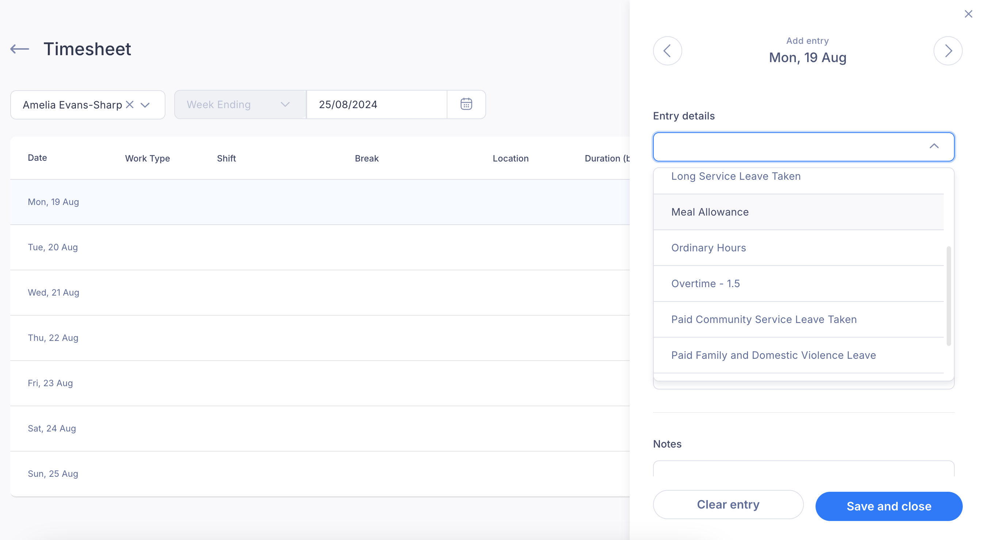The image size is (981, 540).
Task: Clear the selected employee Amelia Evans-Sharp
Action: 130,104
